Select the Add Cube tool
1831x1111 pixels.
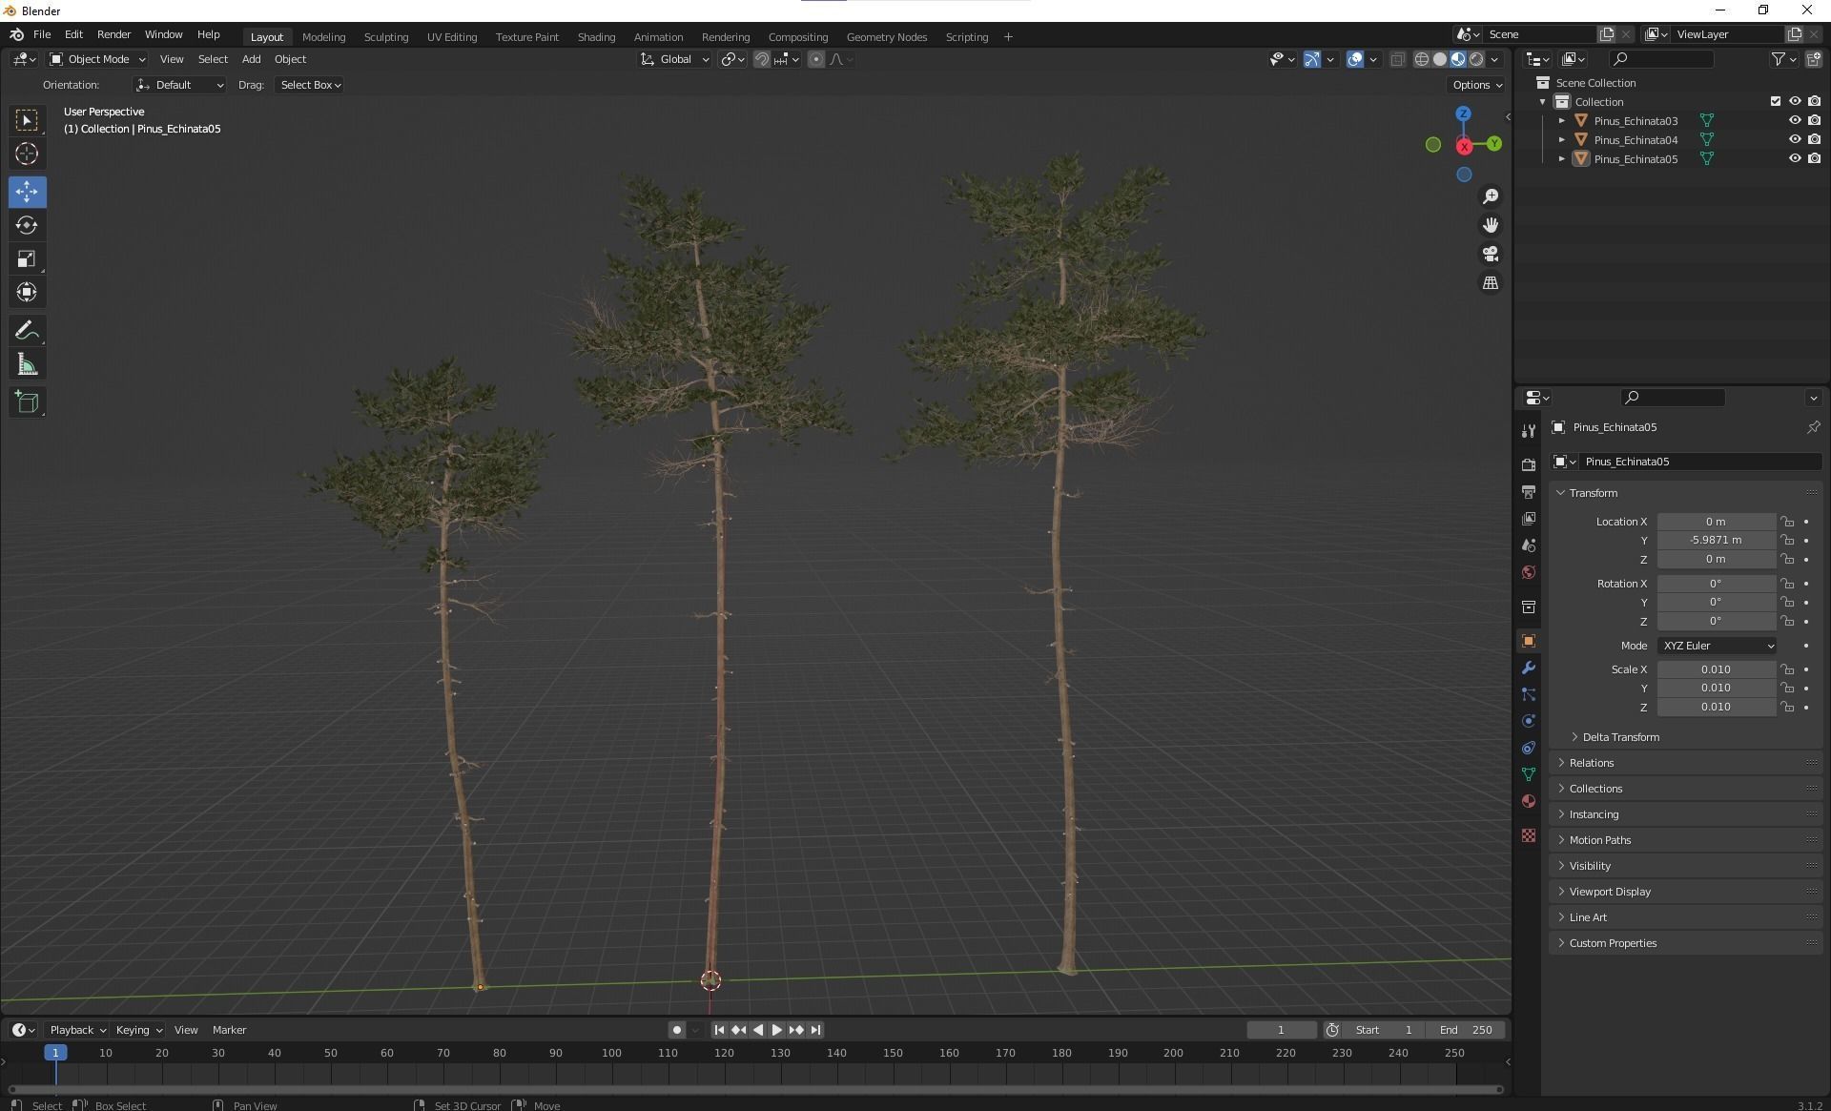[27, 402]
